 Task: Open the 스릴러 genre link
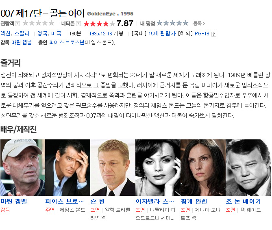(22, 33)
